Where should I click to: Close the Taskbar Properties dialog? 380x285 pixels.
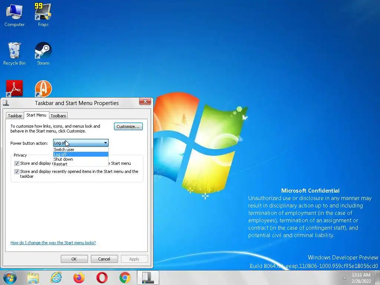(145, 101)
